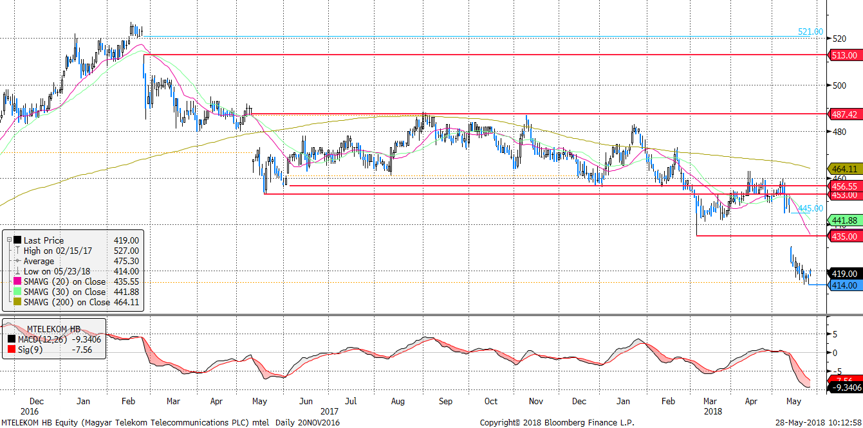Click the 487.42 red price level tag

pos(844,114)
